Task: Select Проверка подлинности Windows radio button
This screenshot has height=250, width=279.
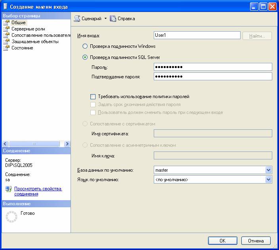Action: 85,46
